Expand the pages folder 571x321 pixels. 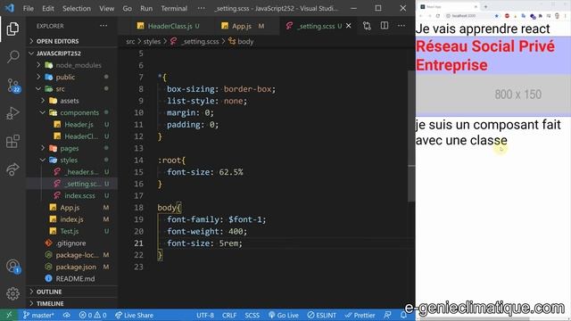(x=70, y=149)
